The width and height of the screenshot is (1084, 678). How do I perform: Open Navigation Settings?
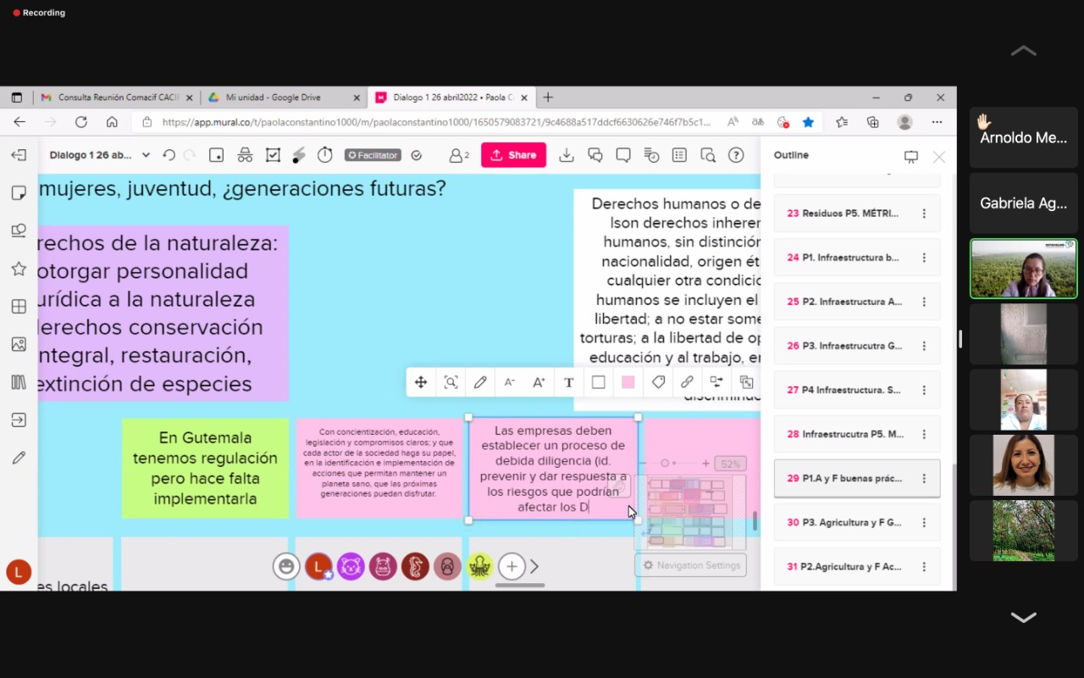691,565
